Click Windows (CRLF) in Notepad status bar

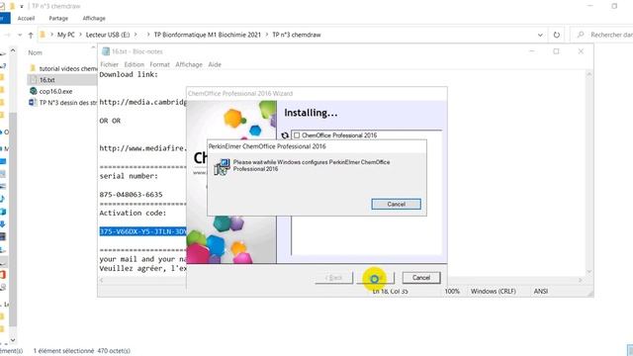point(494,291)
